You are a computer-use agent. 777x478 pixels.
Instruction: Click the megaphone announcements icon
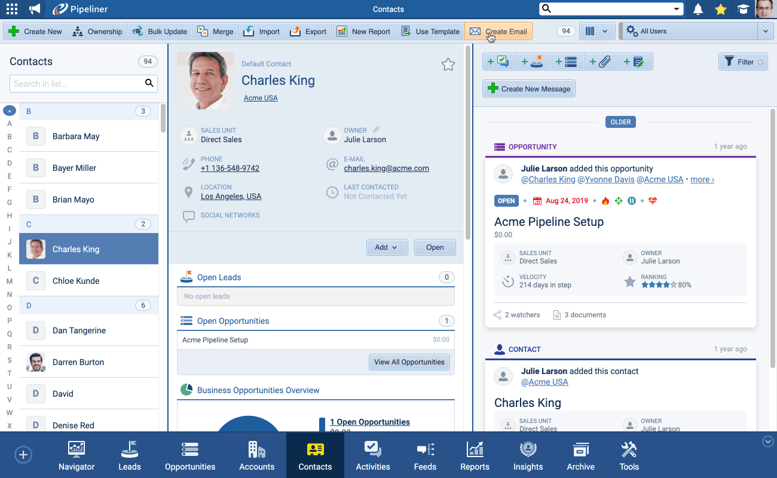point(35,9)
